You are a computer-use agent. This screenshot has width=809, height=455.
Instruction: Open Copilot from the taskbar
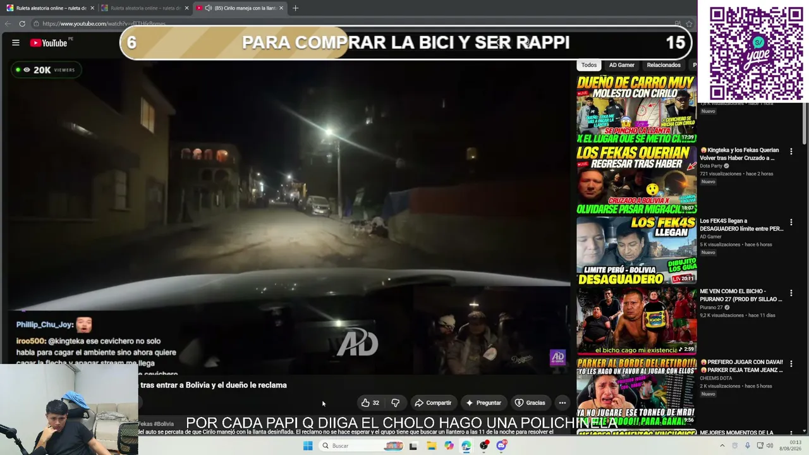(x=449, y=446)
